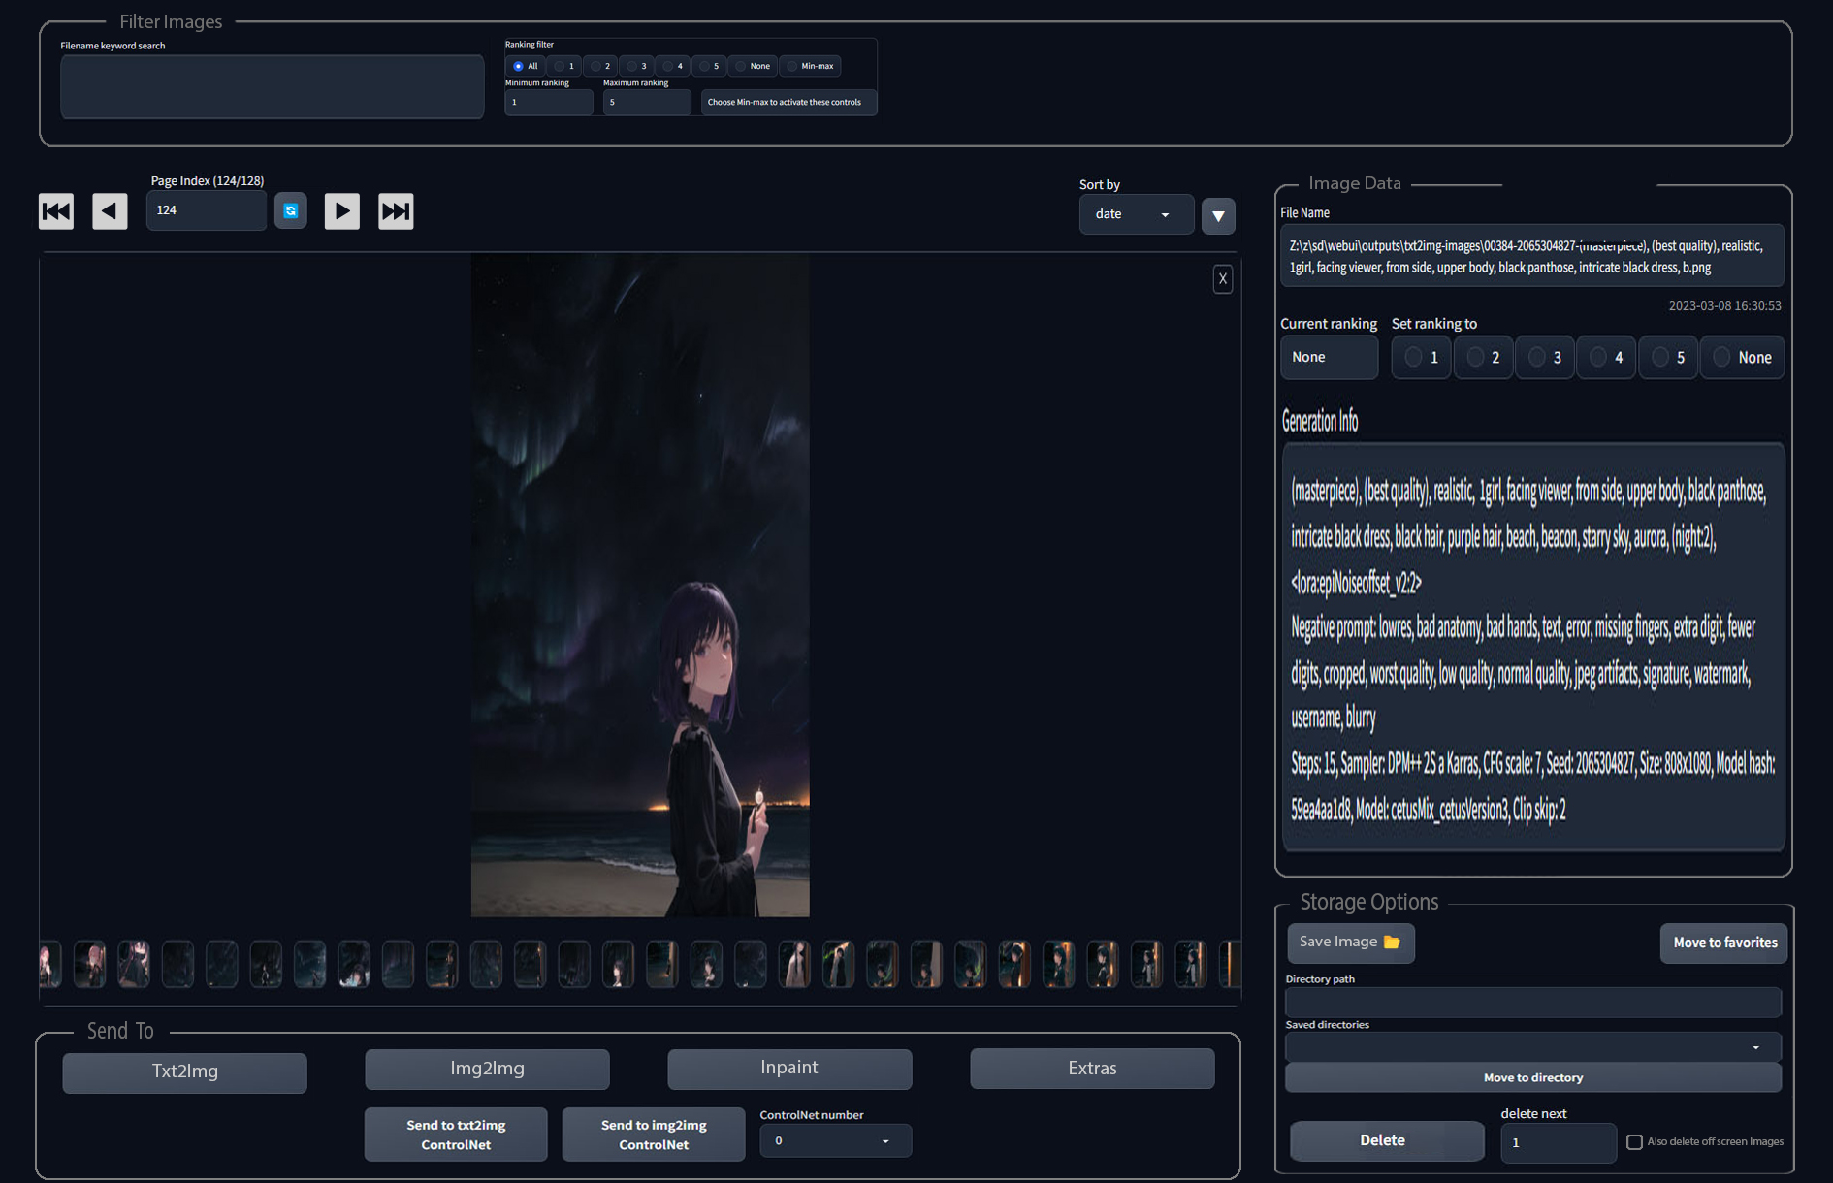Click the Filename keyword search field

click(x=273, y=86)
